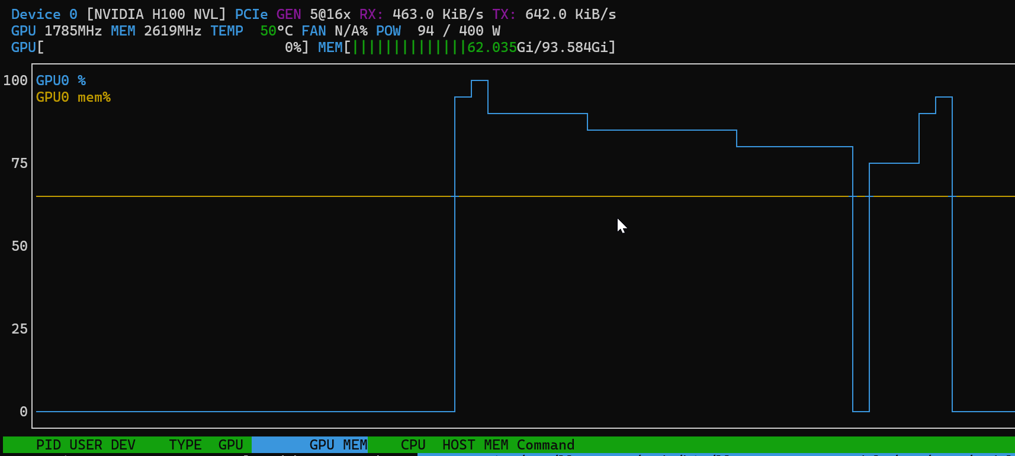Viewport: 1015px width, 456px height.
Task: Click the '75' y-axis label
Action: [x=20, y=163]
